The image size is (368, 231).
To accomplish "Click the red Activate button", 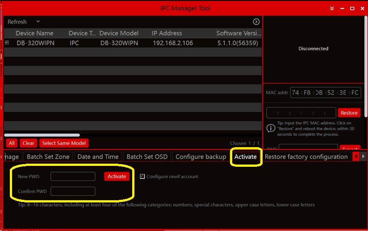I will (x=117, y=177).
